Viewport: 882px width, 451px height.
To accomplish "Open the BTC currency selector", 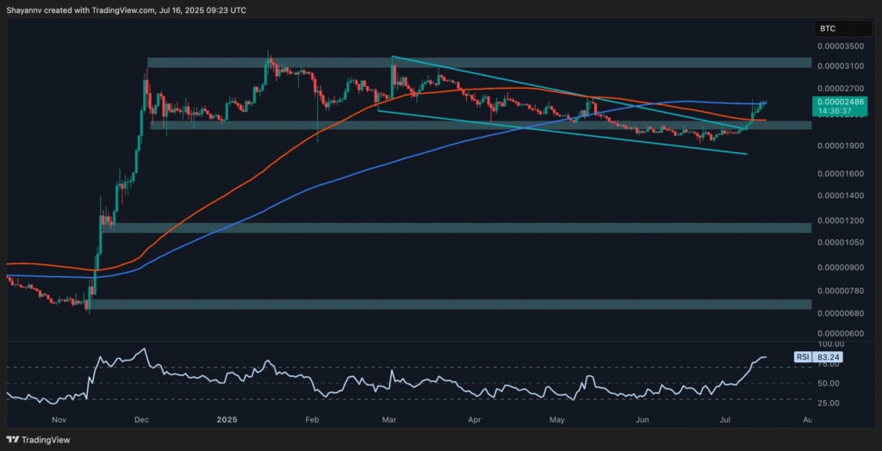I will pyautogui.click(x=829, y=28).
